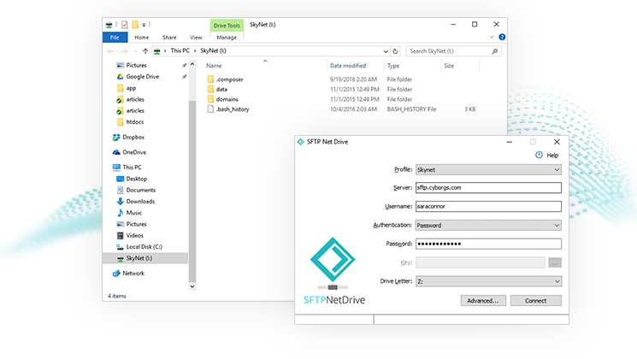Open Pictures pinned in quick access
The height and width of the screenshot is (359, 637).
(x=137, y=65)
